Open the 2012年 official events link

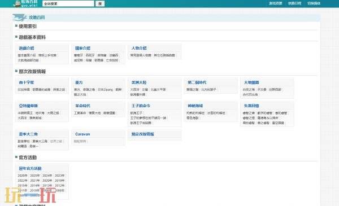pos(59,186)
